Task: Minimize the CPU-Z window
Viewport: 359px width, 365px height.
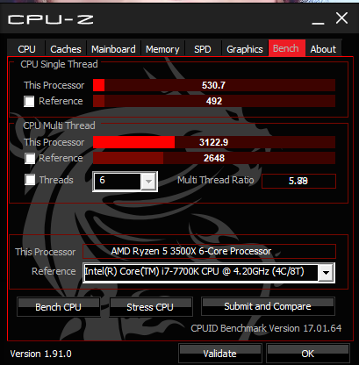Action: tap(318, 19)
